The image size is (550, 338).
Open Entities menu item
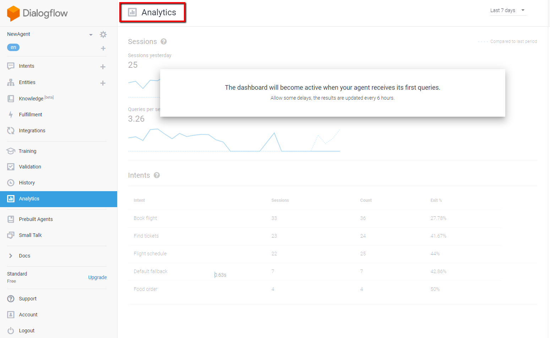coord(27,82)
